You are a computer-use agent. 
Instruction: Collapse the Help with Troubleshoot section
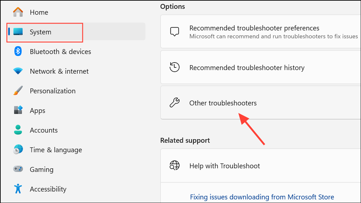[x=261, y=166]
